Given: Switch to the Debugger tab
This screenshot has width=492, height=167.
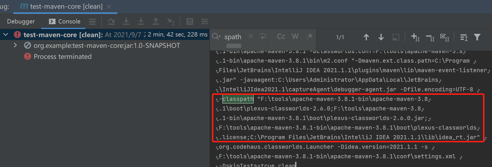Looking at the screenshot, I should click(21, 21).
